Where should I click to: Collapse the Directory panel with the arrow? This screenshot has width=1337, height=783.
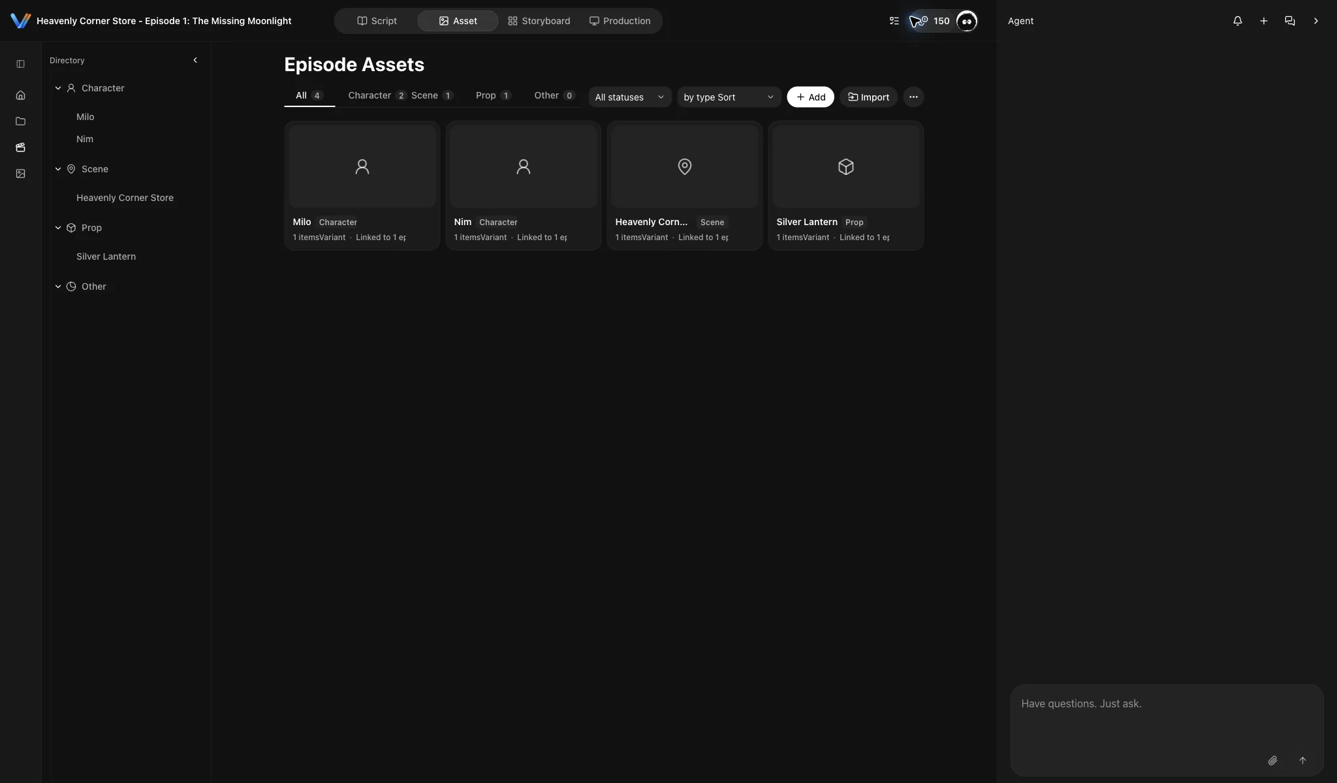[x=195, y=60]
